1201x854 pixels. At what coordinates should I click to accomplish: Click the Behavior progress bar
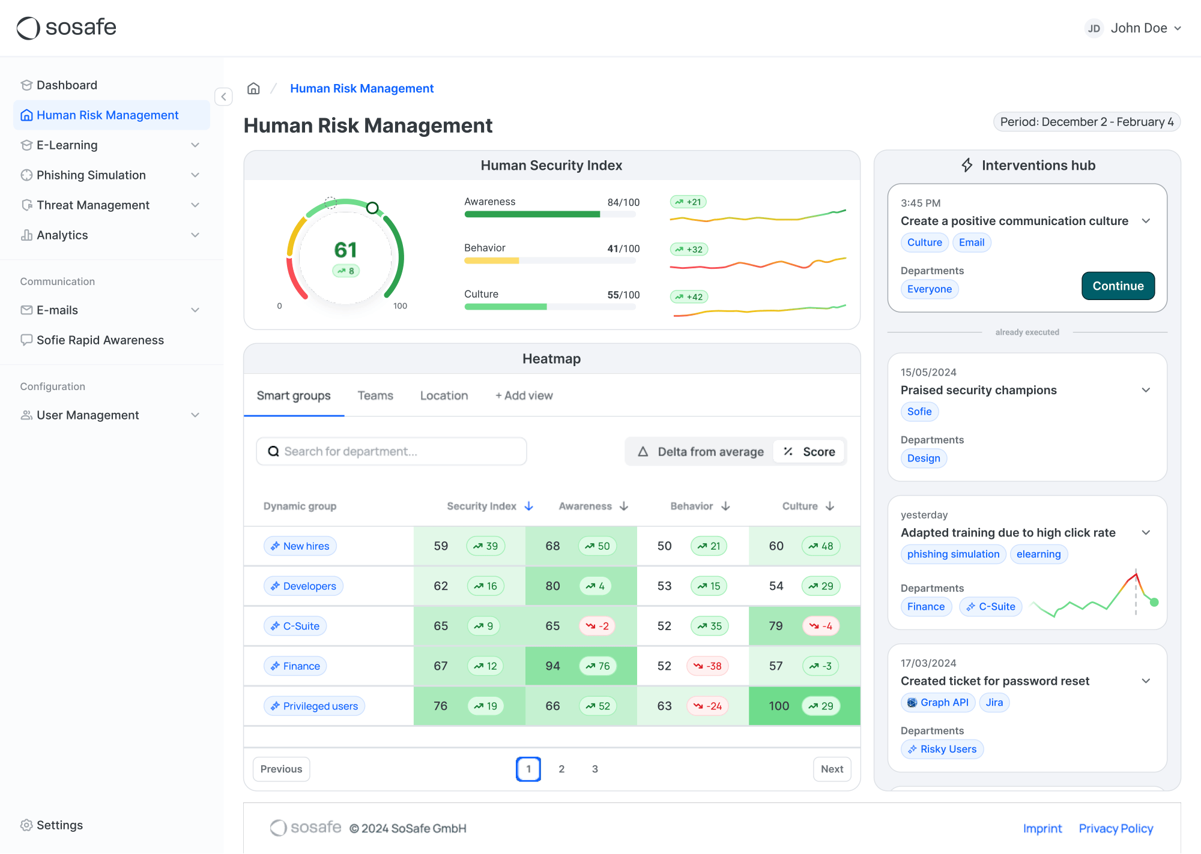pyautogui.click(x=549, y=261)
